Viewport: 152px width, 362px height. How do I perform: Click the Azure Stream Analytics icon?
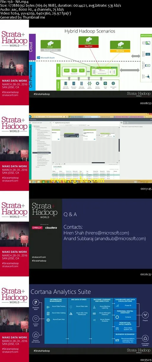coord(94,320)
